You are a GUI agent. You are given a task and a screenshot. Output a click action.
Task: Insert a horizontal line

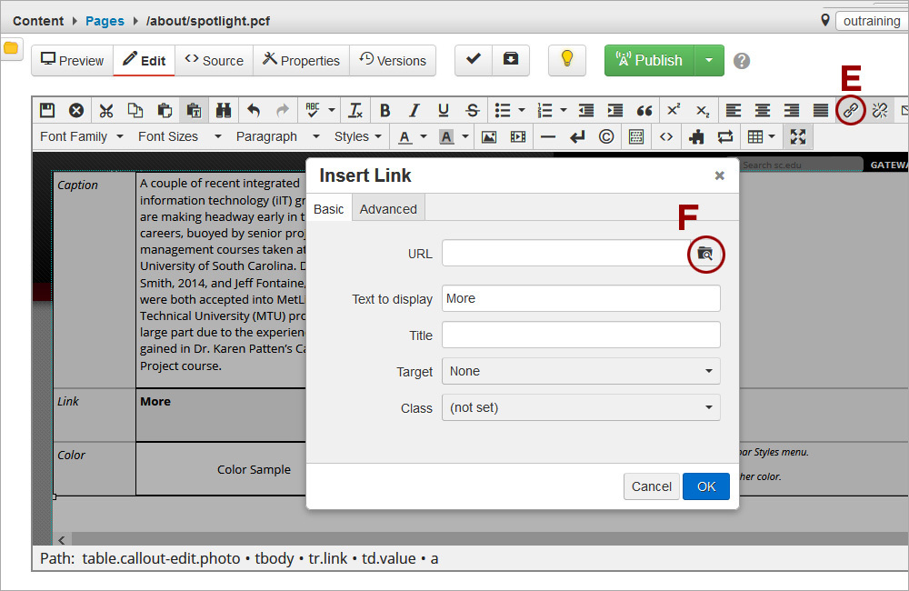(548, 137)
